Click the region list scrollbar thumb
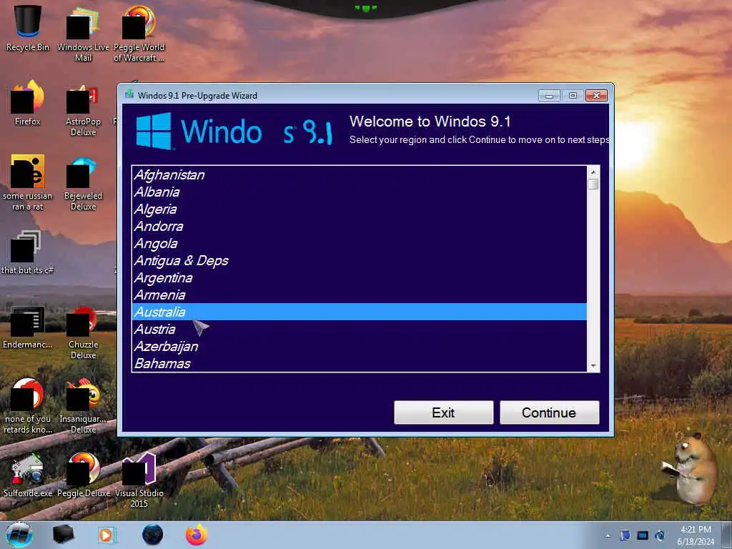 593,184
